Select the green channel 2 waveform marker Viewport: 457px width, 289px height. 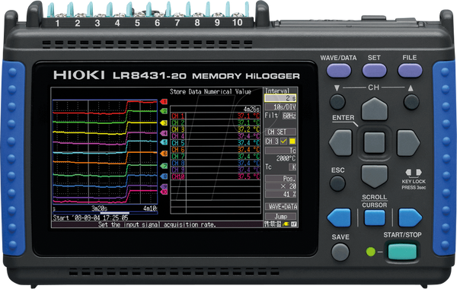click(x=164, y=111)
